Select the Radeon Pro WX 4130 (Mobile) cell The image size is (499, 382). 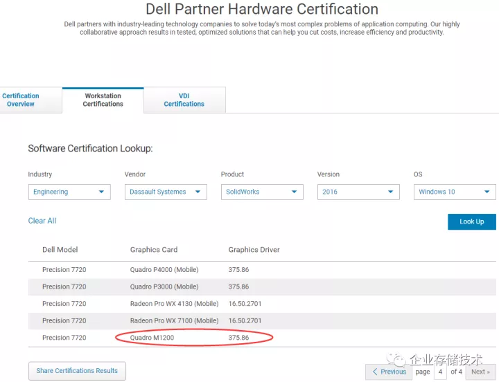tap(175, 304)
